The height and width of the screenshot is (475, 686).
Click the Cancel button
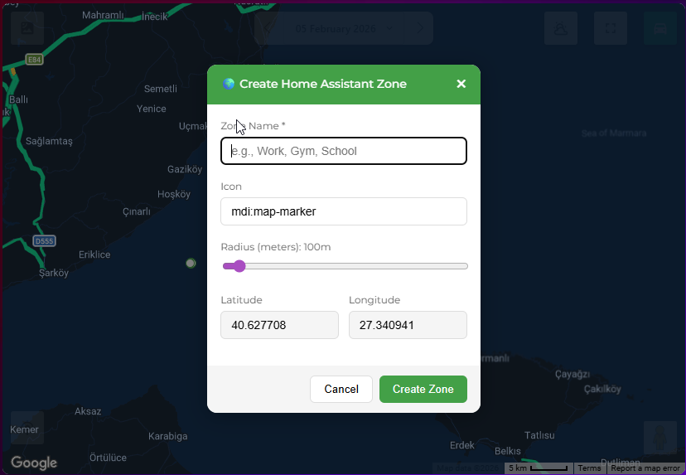pyautogui.click(x=341, y=389)
